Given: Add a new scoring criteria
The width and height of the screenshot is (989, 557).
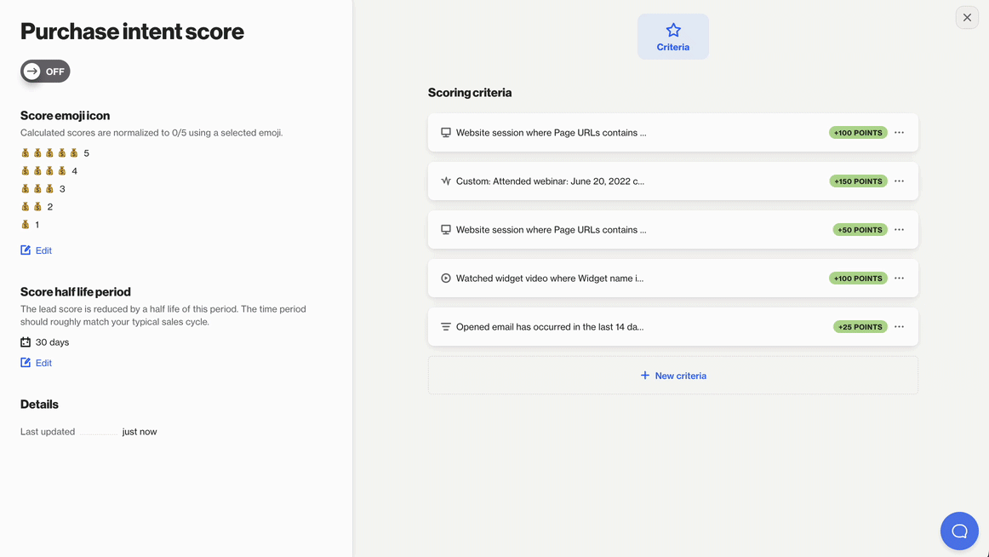Looking at the screenshot, I should [x=672, y=376].
